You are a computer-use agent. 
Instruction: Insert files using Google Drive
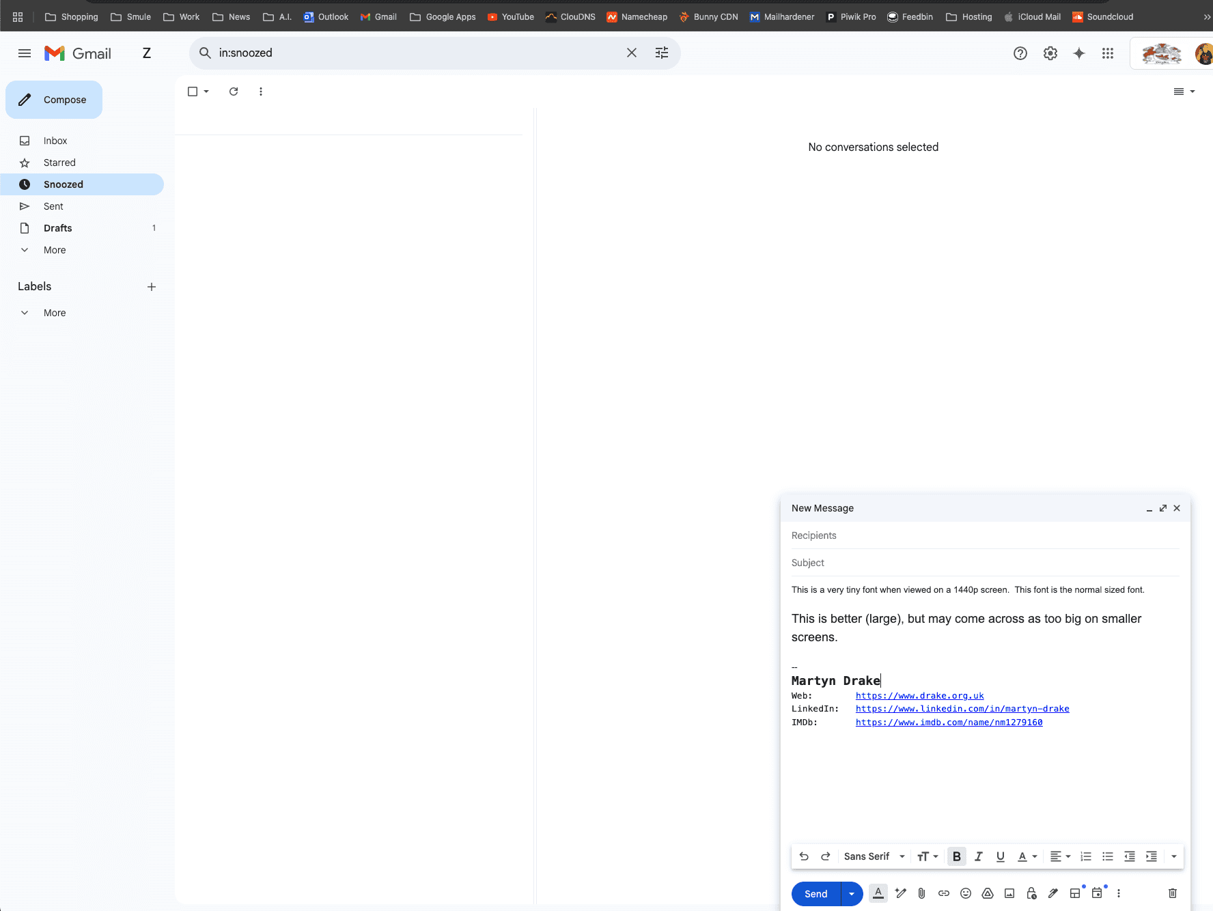pyautogui.click(x=988, y=893)
